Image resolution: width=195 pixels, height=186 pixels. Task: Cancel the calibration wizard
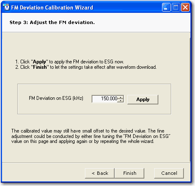point(169,173)
